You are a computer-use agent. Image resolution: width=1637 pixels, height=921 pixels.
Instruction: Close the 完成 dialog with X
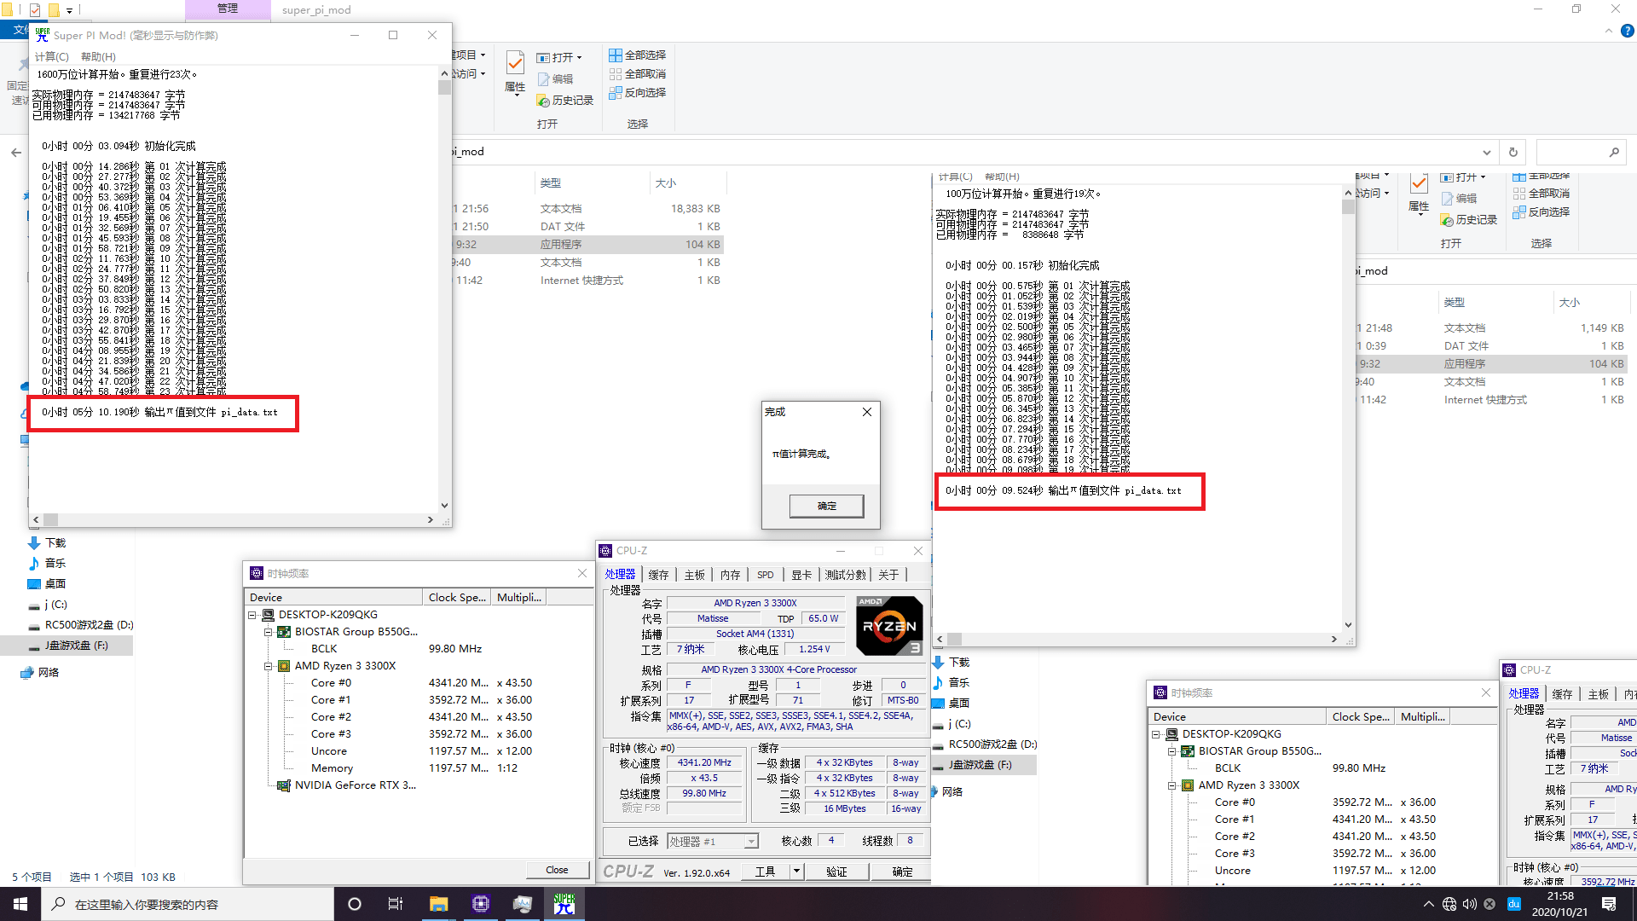click(x=867, y=412)
